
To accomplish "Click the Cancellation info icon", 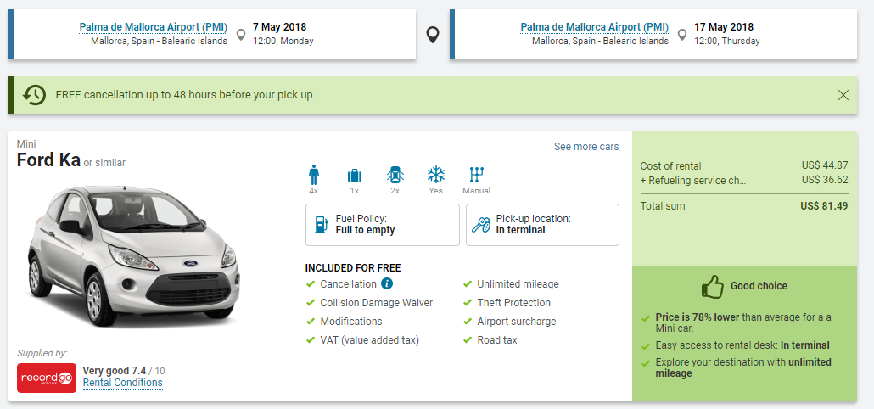I will [387, 284].
